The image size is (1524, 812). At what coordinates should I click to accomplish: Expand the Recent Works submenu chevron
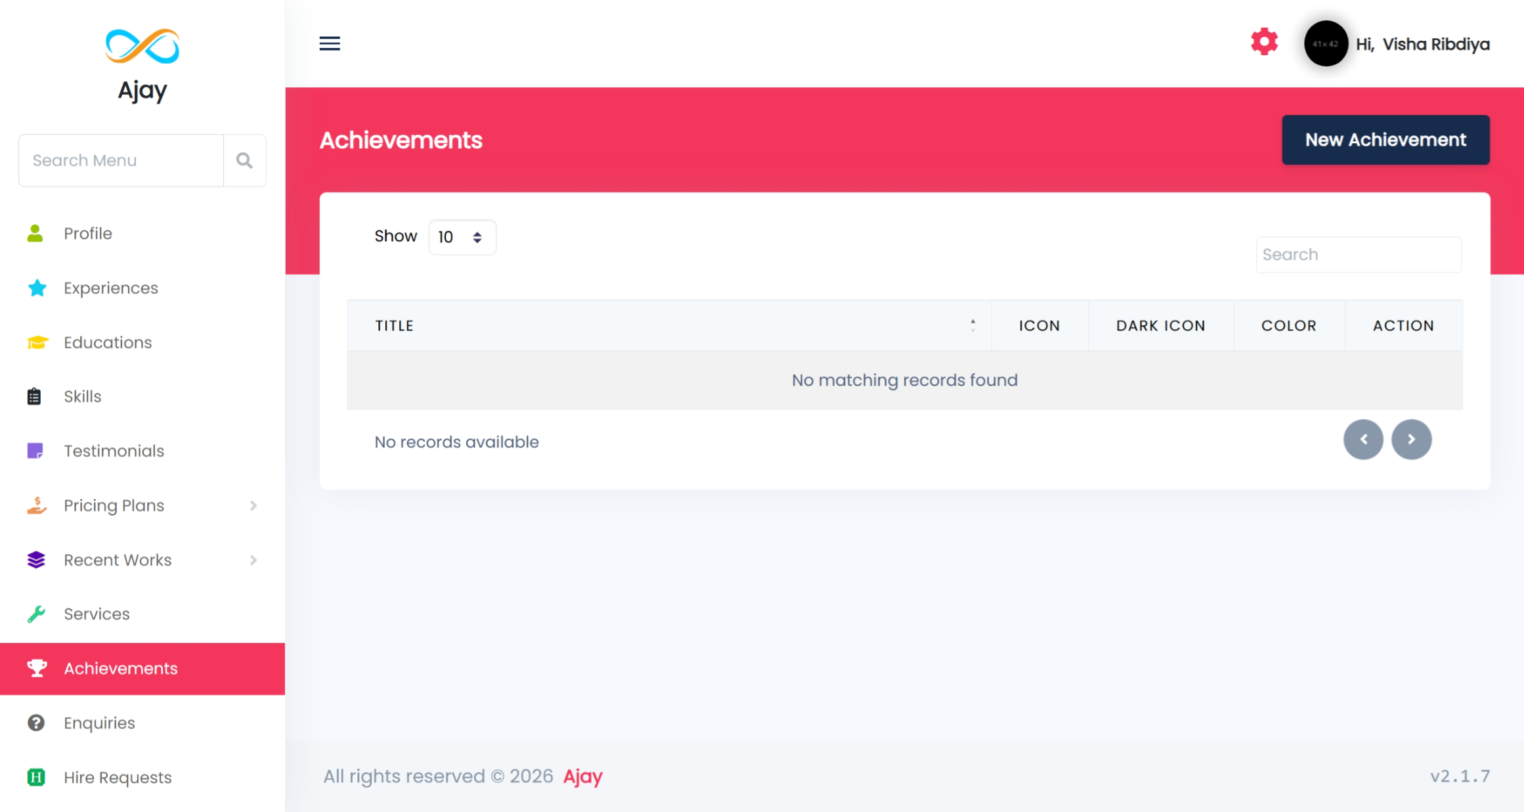coord(253,560)
